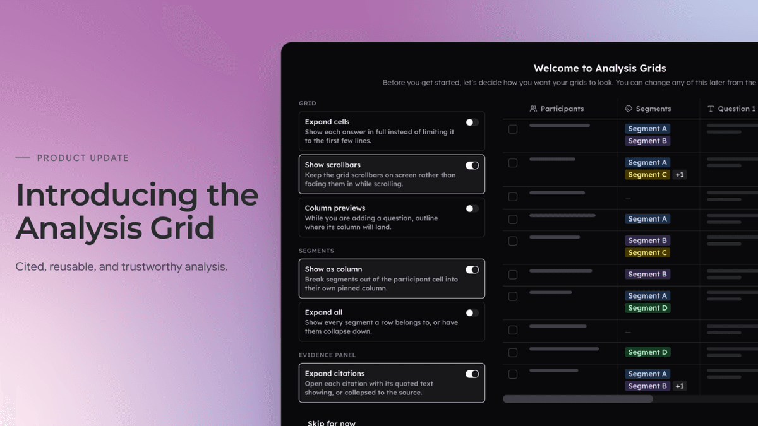Switch on the Expand all toggle

(472, 312)
